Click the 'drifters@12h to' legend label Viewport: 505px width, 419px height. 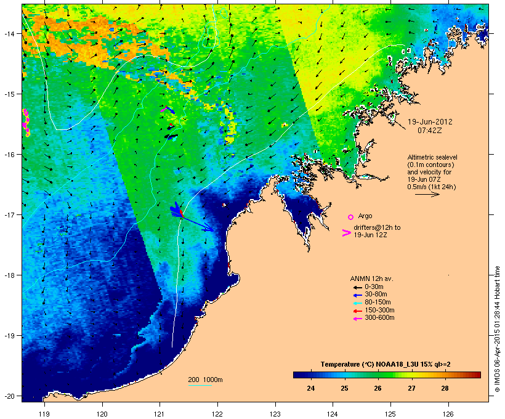tap(377, 227)
